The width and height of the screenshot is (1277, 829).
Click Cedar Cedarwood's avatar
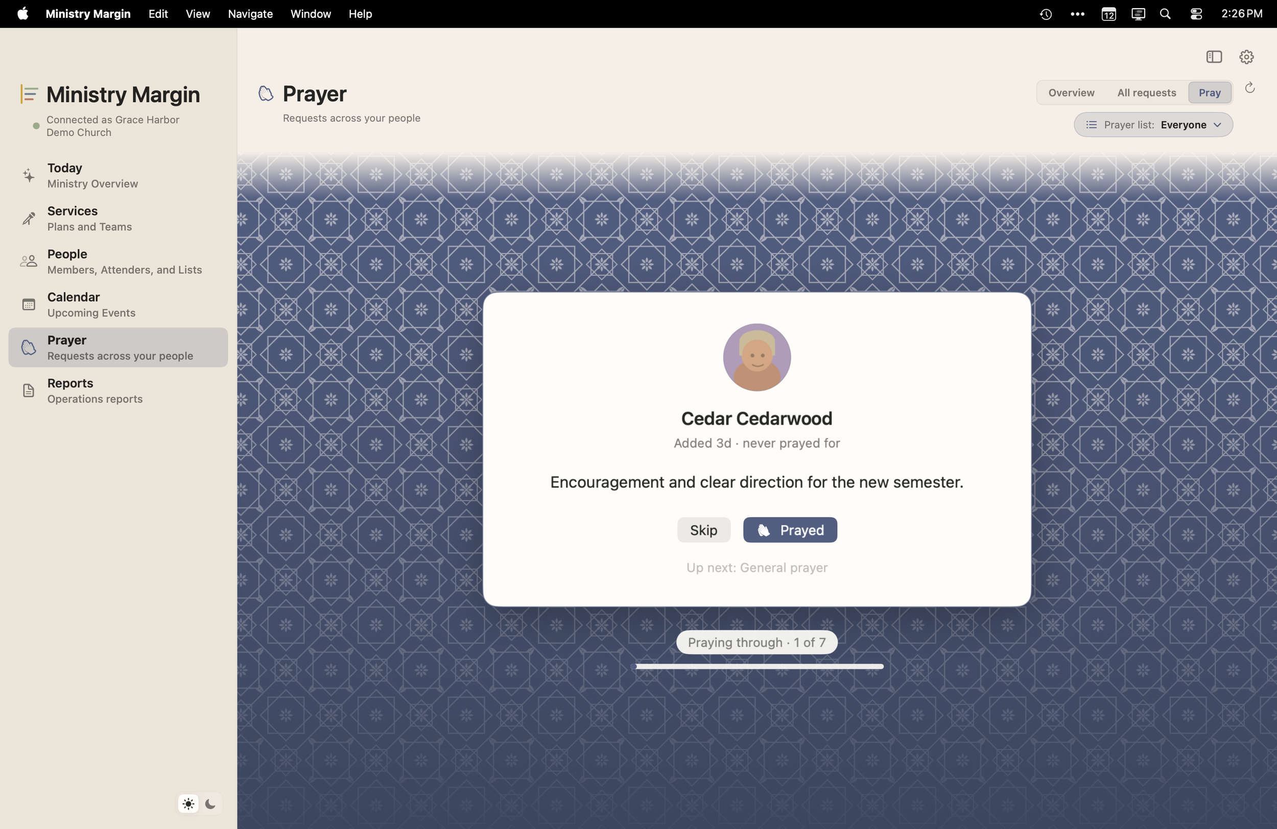(756, 357)
